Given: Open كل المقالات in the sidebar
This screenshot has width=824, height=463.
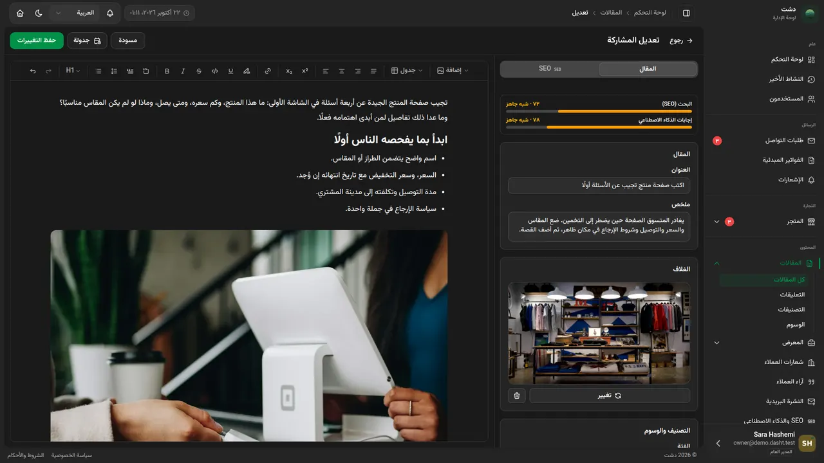Looking at the screenshot, I should tap(763, 280).
